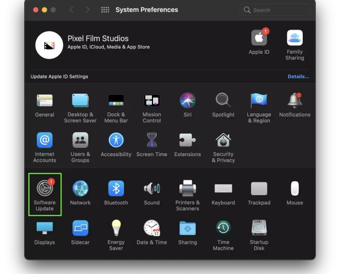Go forward with the right arrow

tap(87, 10)
